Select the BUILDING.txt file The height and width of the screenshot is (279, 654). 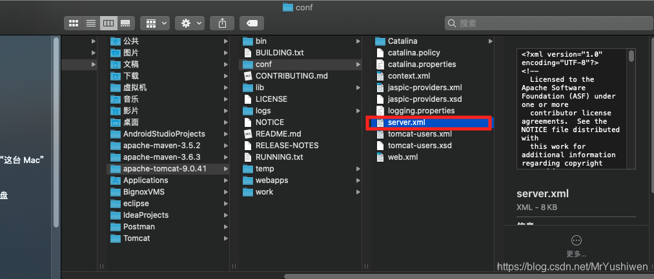301,53
